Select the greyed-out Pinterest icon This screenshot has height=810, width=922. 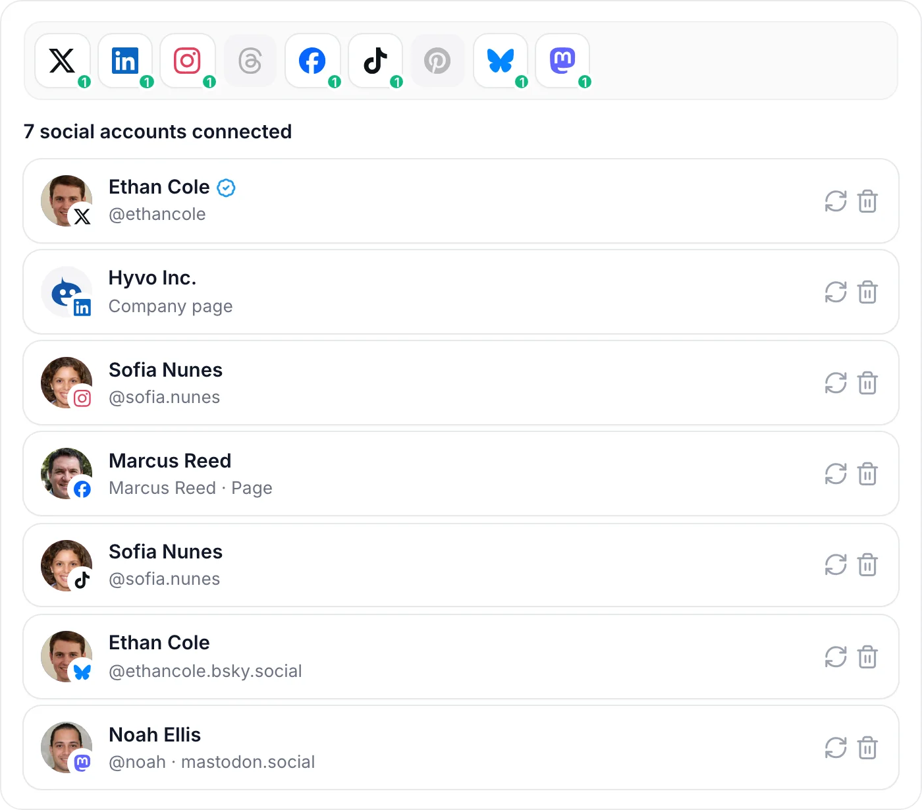click(437, 61)
